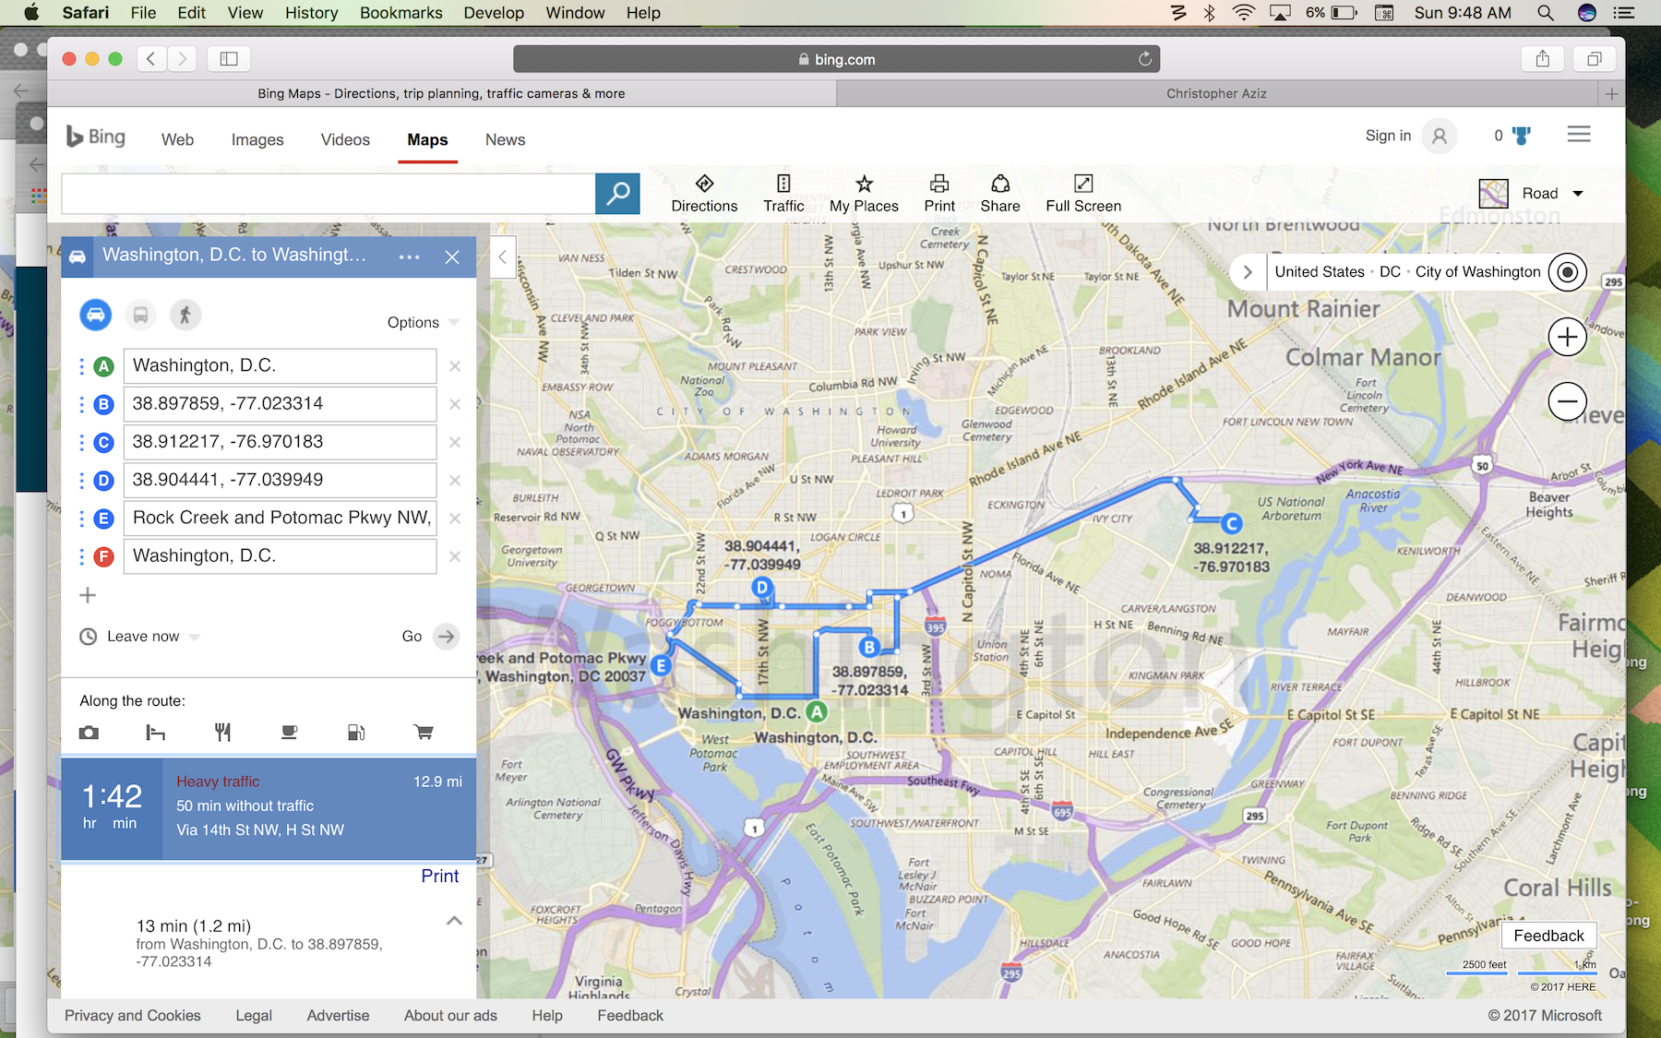This screenshot has width=1661, height=1038.
Task: Open macOS Spotlight search
Action: (x=1546, y=13)
